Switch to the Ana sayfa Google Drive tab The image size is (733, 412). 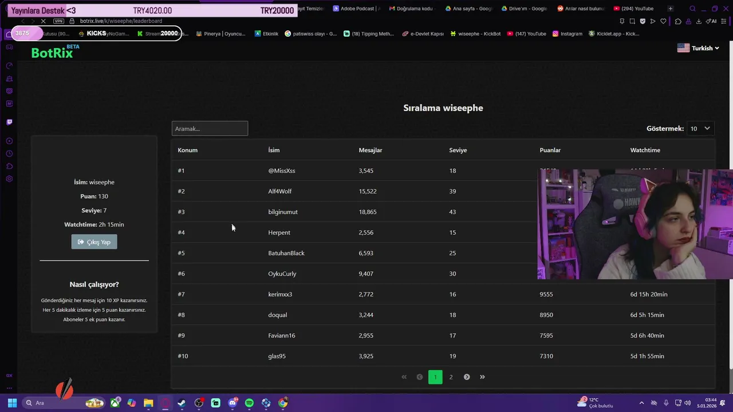point(468,9)
